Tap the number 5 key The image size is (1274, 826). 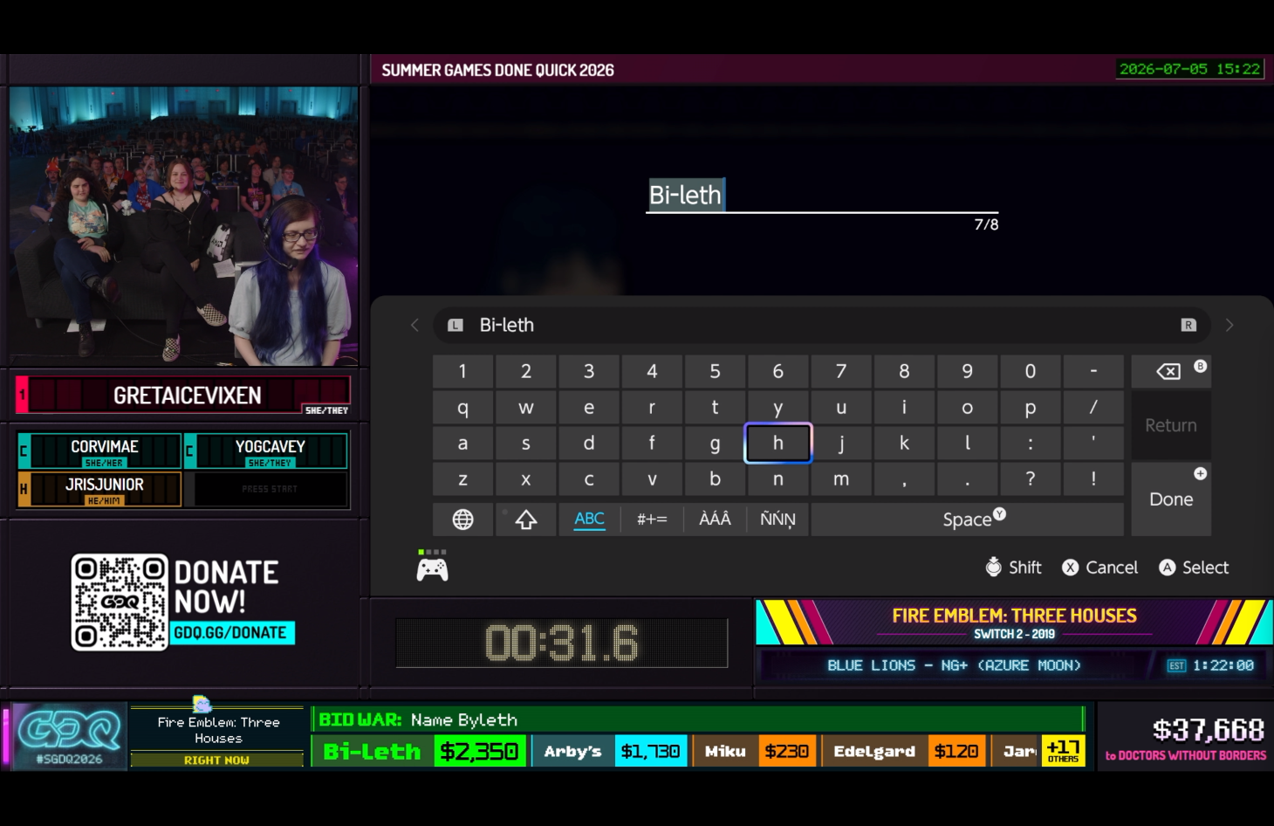coord(715,371)
